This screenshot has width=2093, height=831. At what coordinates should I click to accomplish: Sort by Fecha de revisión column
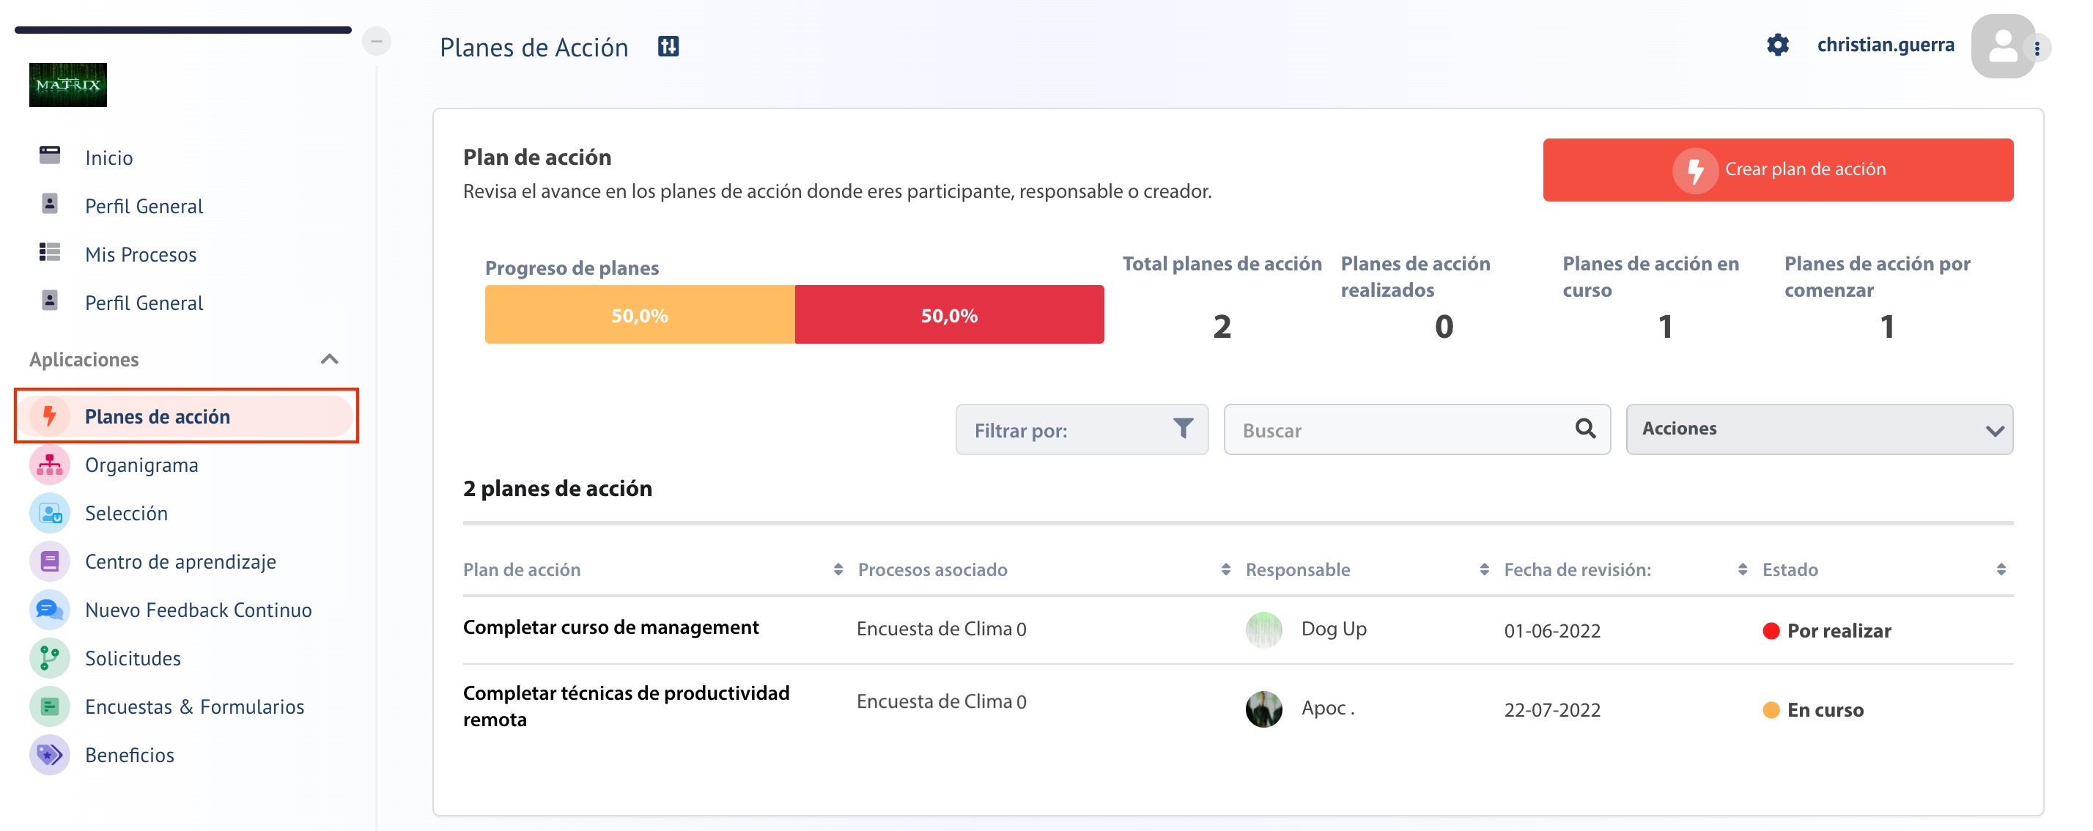(x=1742, y=569)
